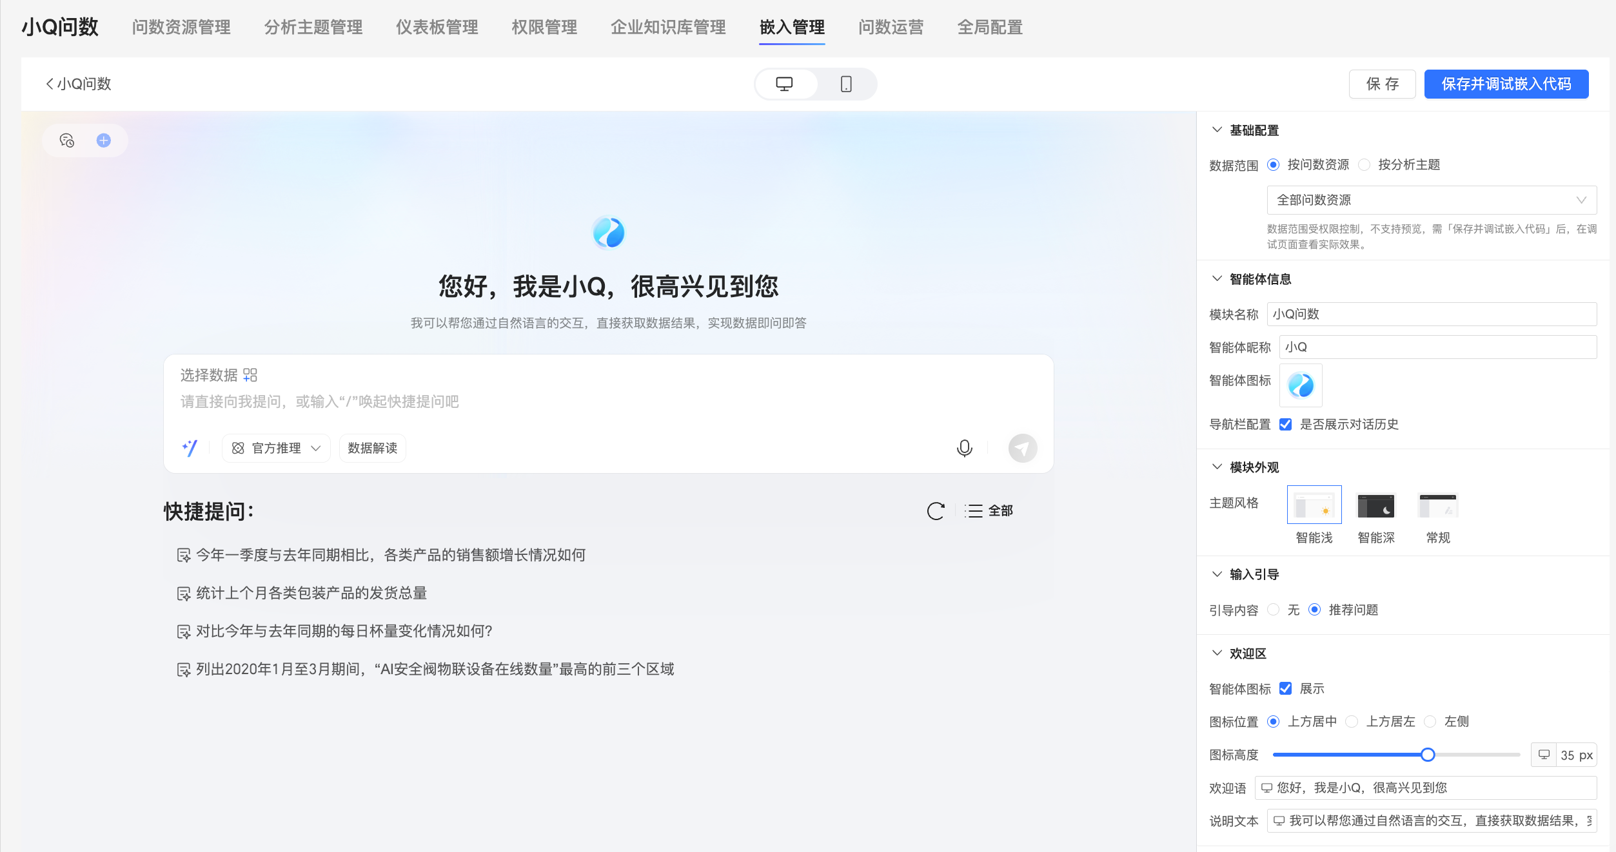Open 全部 quick questions list
The image size is (1616, 852).
point(989,511)
